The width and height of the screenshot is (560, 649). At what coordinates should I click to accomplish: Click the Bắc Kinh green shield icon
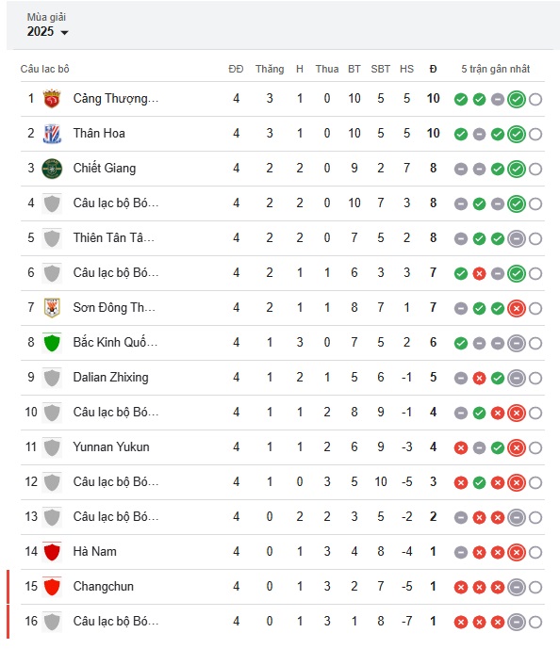tap(52, 342)
